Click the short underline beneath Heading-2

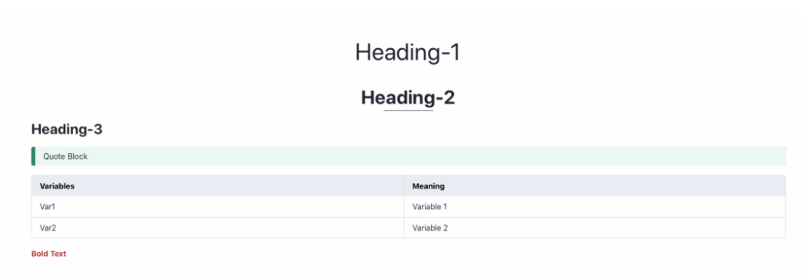click(x=408, y=110)
